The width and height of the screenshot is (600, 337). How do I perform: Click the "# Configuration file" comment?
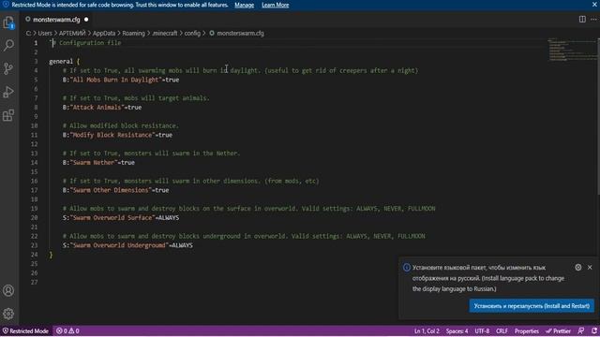tap(86, 43)
